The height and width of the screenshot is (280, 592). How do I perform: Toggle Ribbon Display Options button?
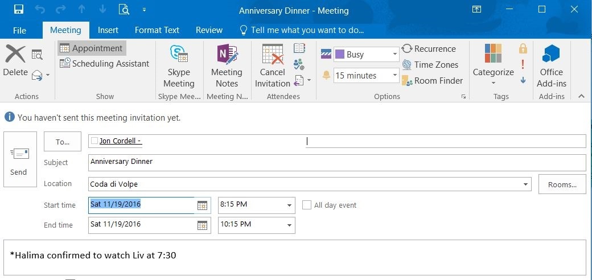pyautogui.click(x=476, y=10)
